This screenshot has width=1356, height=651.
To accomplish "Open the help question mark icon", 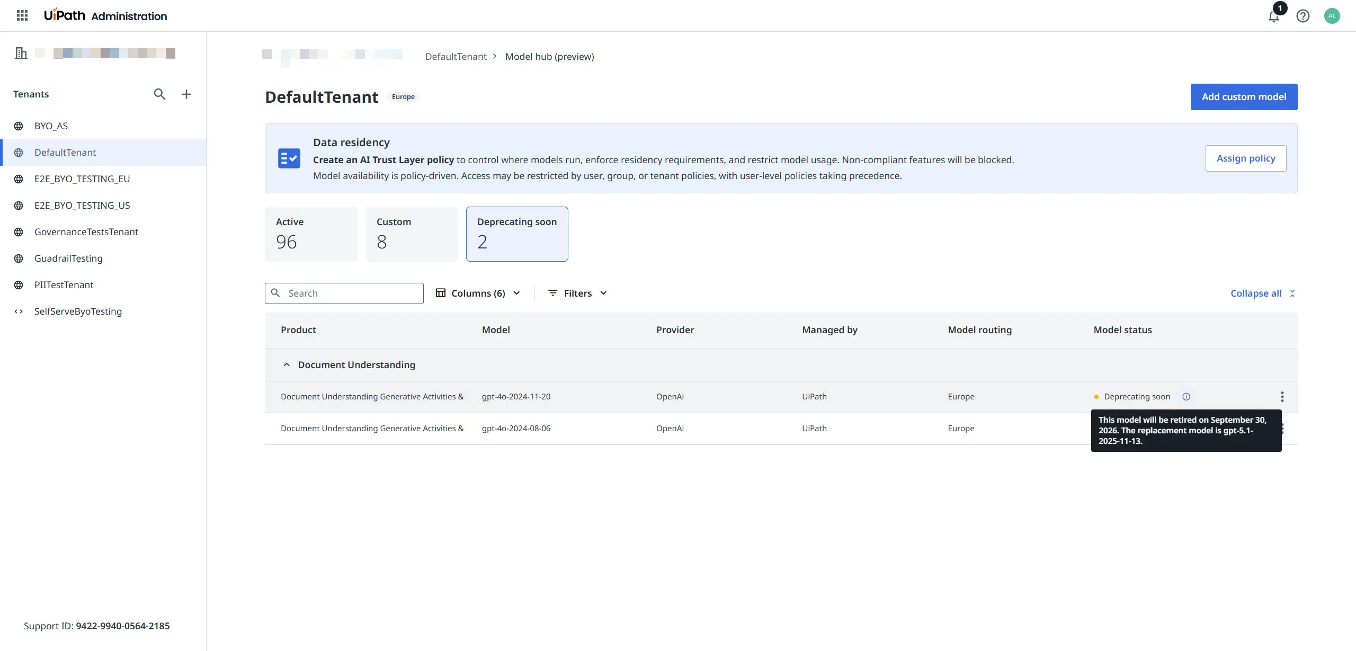I will click(1303, 16).
